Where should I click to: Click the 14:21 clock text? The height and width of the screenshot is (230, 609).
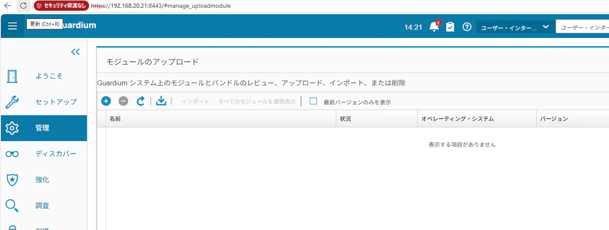coord(413,27)
